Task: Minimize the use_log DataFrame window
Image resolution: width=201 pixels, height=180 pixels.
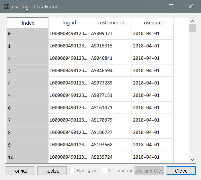Action: pos(152,6)
